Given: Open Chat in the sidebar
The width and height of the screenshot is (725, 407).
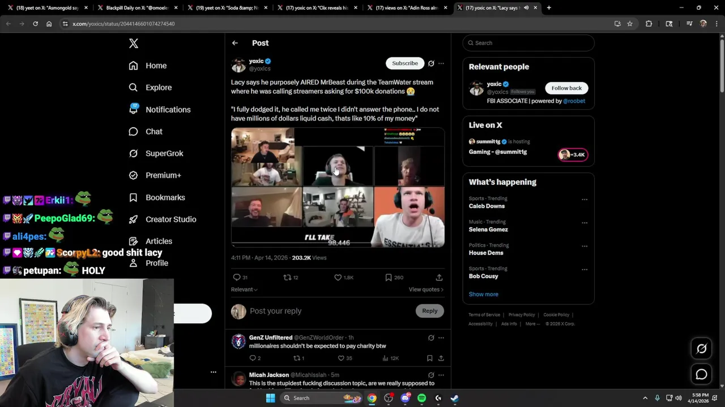Looking at the screenshot, I should pyautogui.click(x=146, y=131).
